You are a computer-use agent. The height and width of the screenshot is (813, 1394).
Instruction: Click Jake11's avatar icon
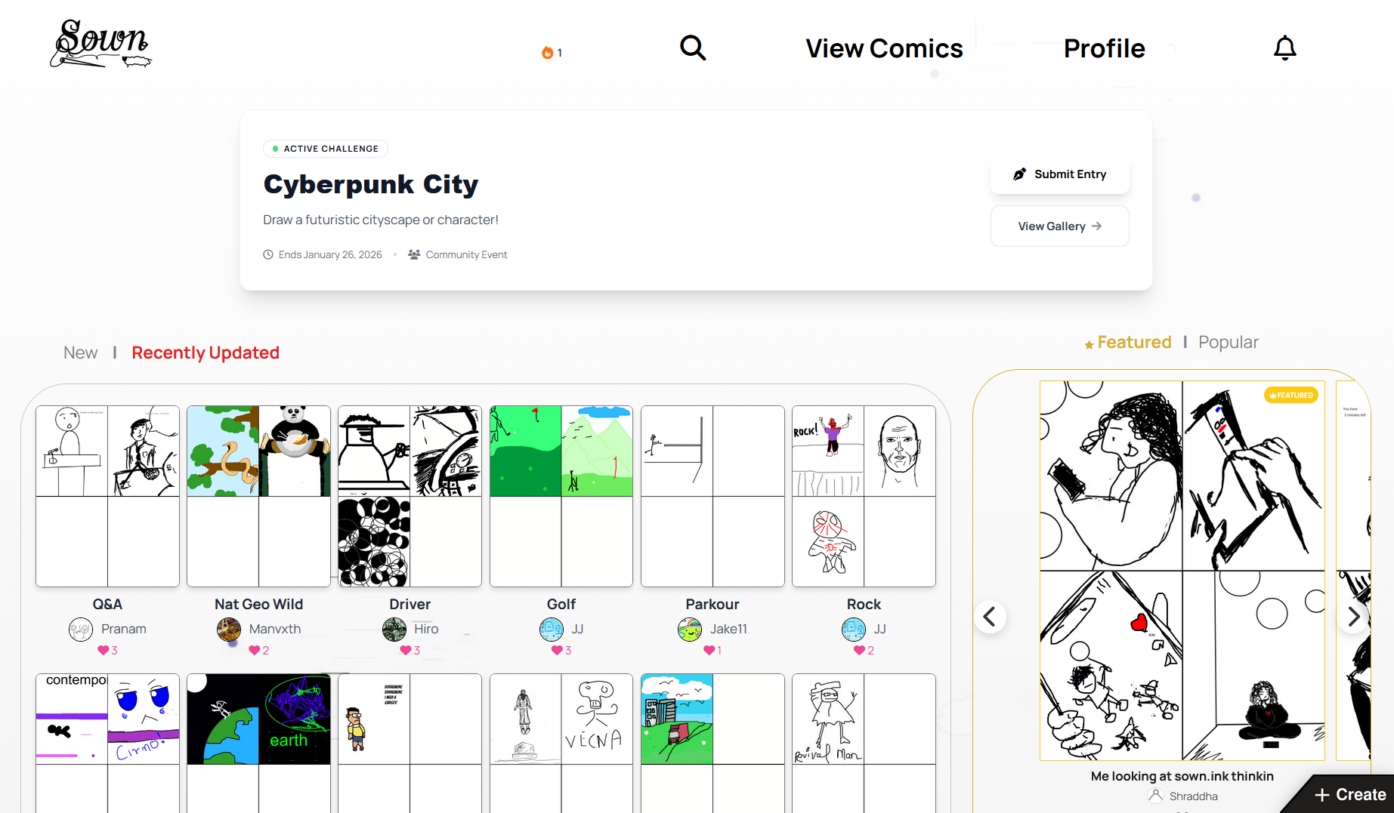point(690,629)
